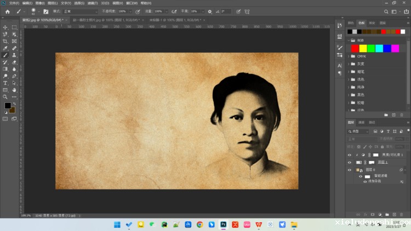Open the brush blend mode dropdown
This screenshot has width=411, height=231.
tap(81, 11)
